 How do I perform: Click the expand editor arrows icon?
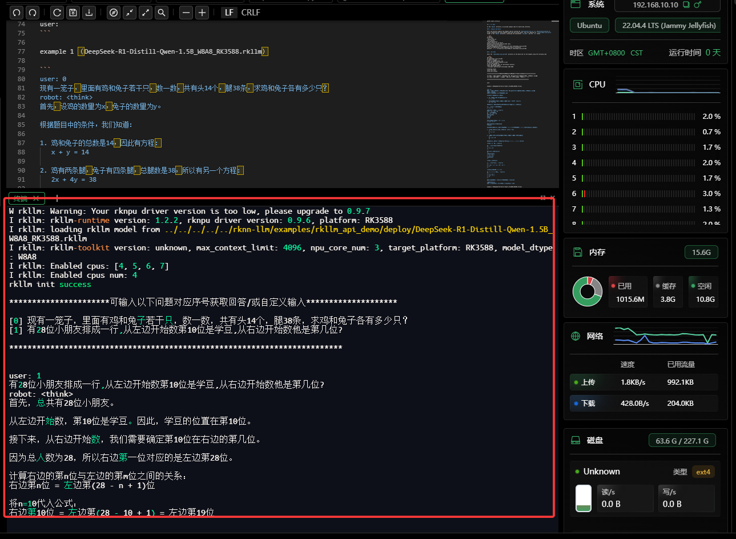(146, 12)
